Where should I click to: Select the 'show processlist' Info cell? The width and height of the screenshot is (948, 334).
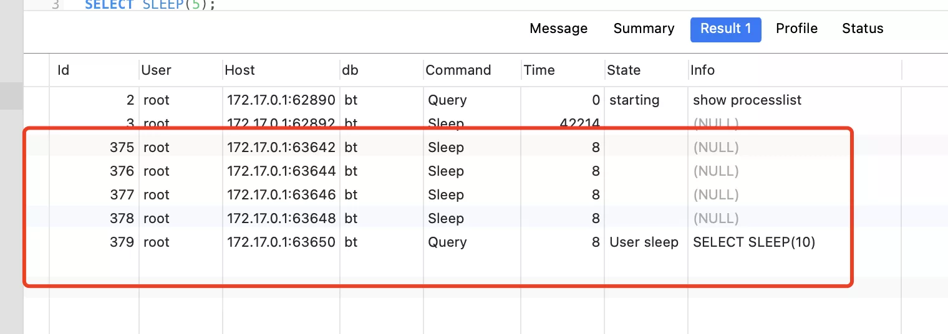pos(747,100)
